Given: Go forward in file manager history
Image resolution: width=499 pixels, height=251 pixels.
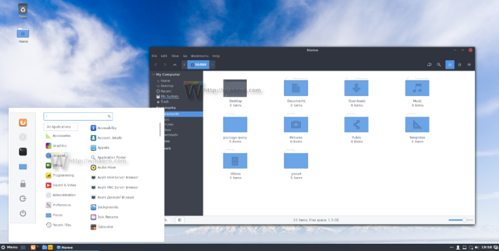Looking at the screenshot, I should pos(165,64).
